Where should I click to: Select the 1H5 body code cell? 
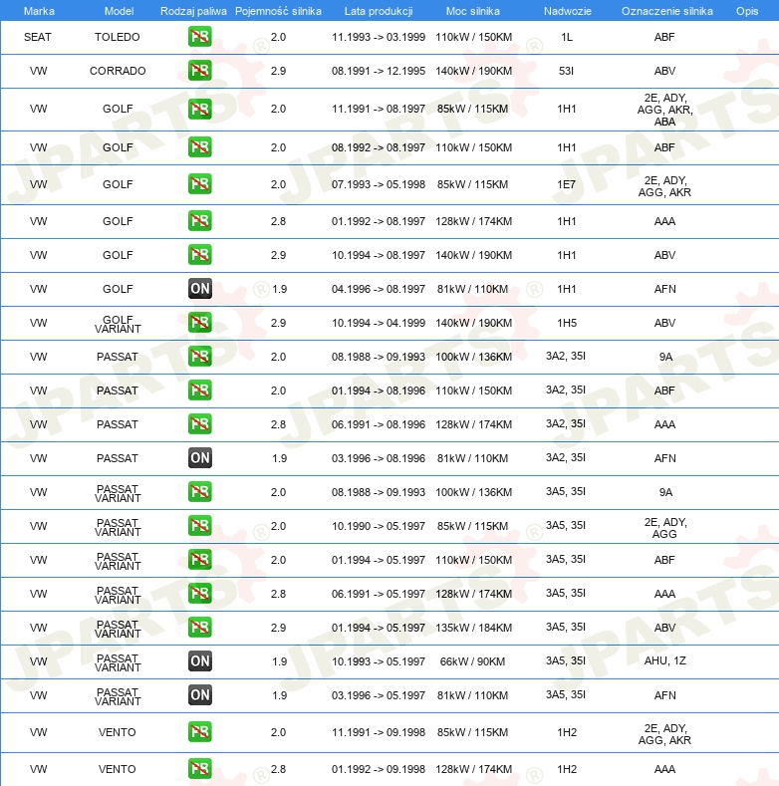point(567,323)
